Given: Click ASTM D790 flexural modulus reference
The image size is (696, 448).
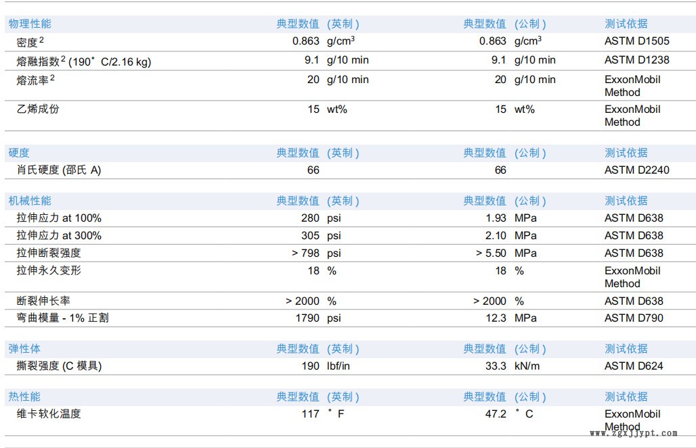Looking at the screenshot, I should (634, 318).
